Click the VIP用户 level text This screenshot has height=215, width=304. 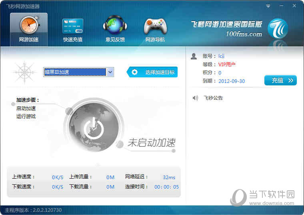click(x=227, y=64)
